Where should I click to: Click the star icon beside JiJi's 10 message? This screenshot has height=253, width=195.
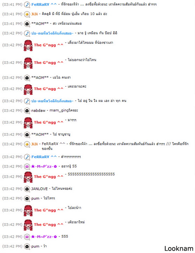coord(27,14)
